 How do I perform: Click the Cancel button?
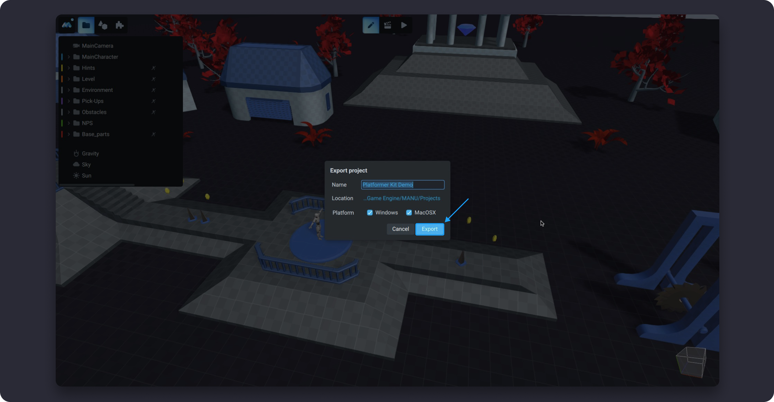click(400, 229)
